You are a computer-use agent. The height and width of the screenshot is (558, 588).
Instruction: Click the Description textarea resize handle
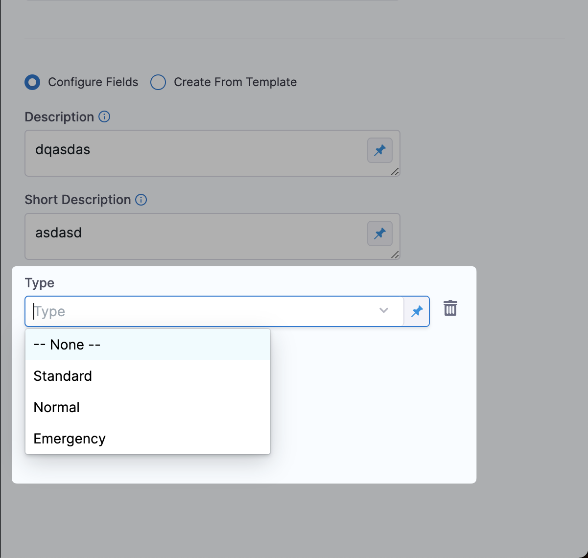coord(395,171)
